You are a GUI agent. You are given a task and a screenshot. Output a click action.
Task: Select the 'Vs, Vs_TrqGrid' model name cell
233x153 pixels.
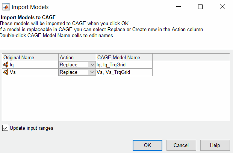(124, 72)
